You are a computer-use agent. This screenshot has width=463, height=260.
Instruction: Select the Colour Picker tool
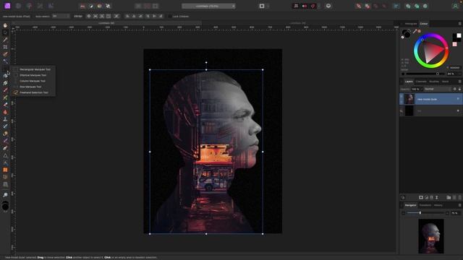pyautogui.click(x=5, y=40)
